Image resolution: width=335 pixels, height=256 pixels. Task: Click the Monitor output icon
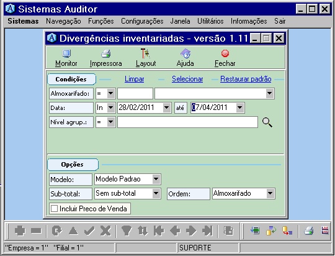coord(66,53)
